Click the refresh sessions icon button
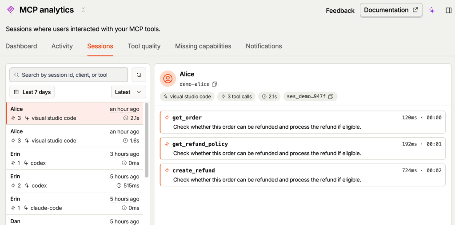Viewport: 455px width, 225px height. tap(139, 75)
